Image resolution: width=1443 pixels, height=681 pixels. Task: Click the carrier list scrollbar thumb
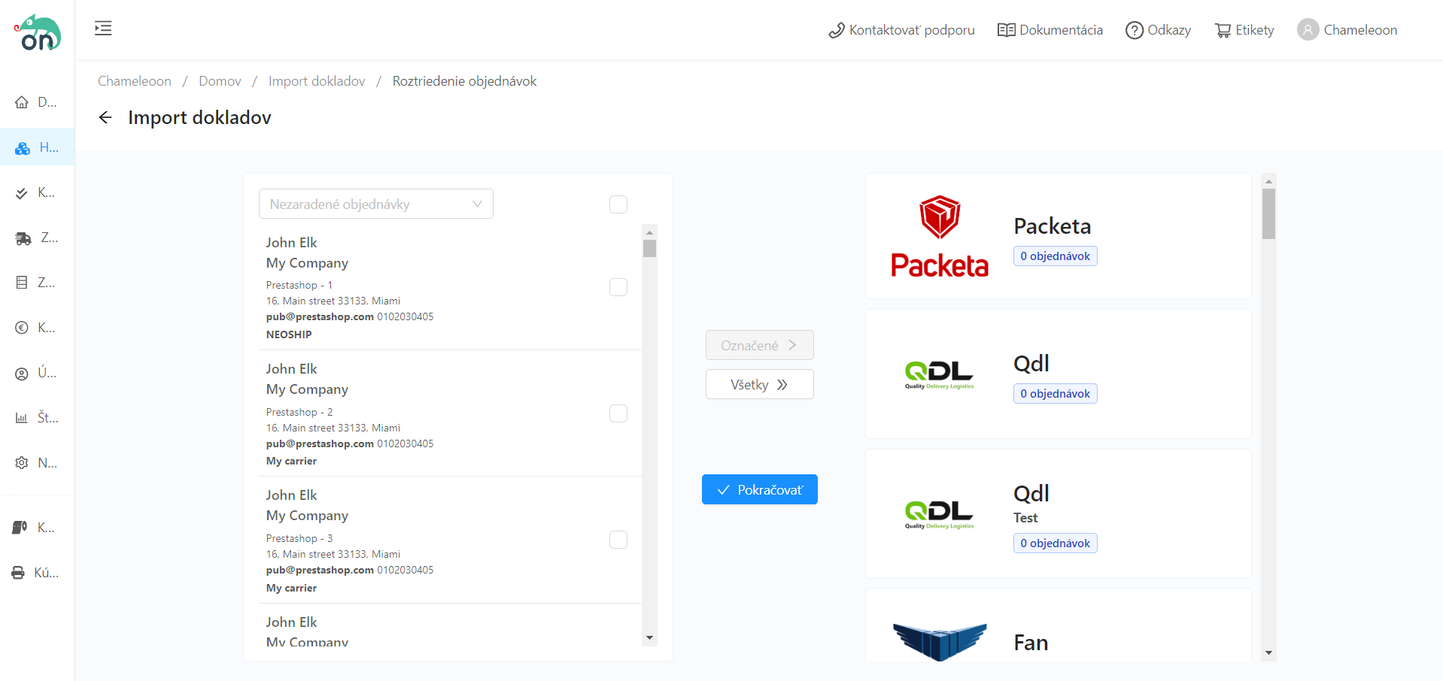coord(1268,213)
